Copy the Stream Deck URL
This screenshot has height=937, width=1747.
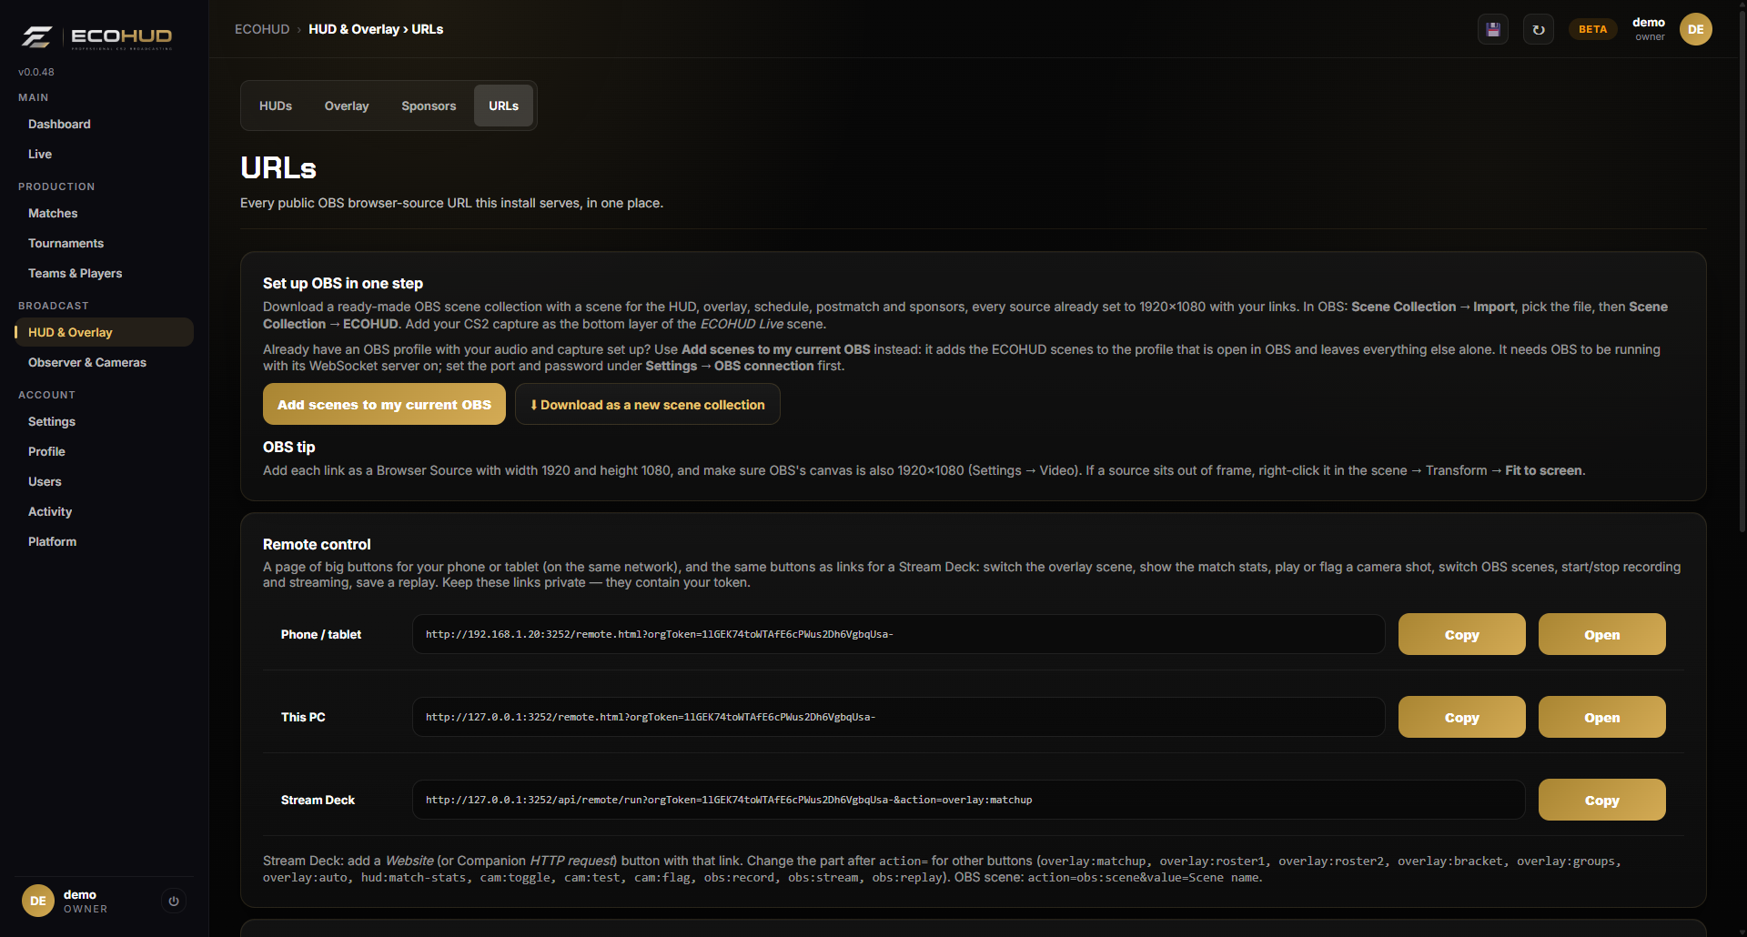[x=1602, y=800]
